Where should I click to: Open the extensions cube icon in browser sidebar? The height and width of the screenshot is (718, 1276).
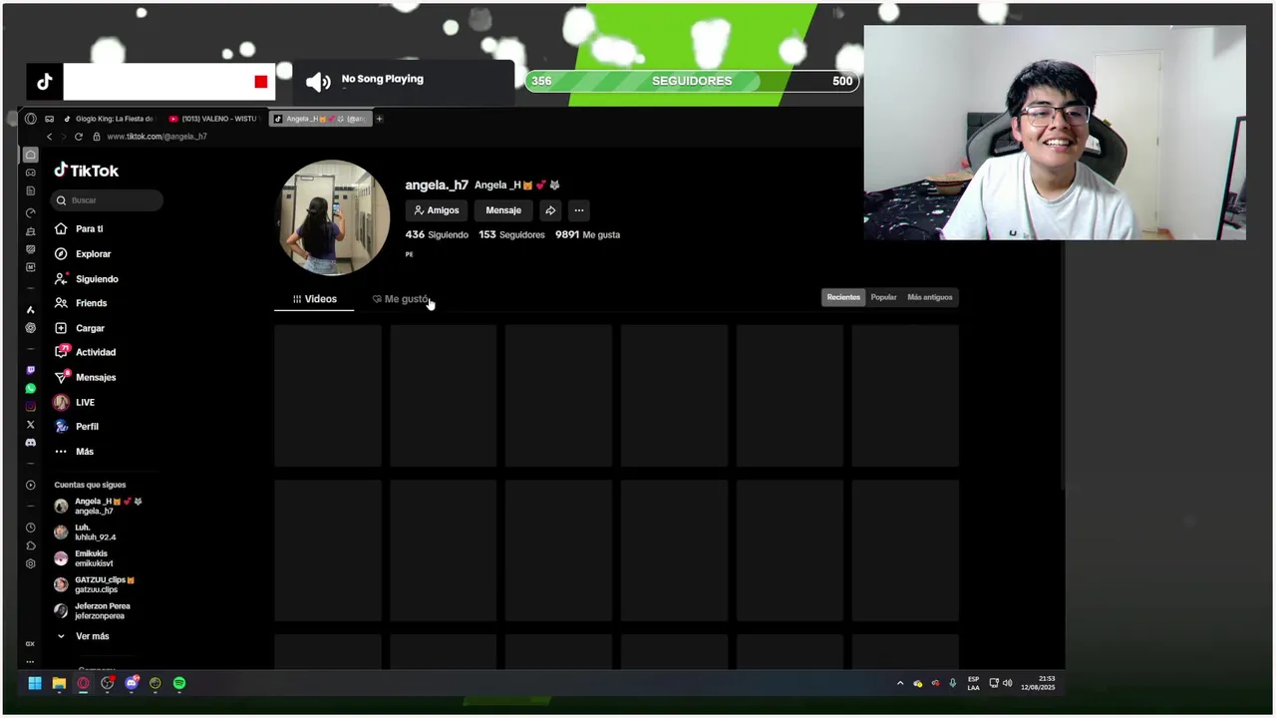pyautogui.click(x=30, y=545)
